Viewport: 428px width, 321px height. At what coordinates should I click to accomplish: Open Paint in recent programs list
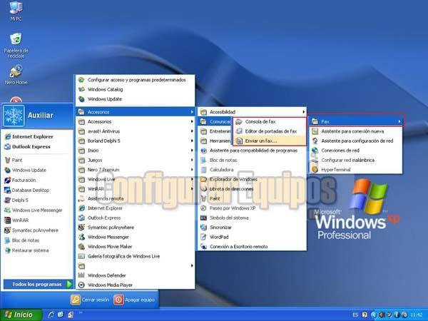click(x=14, y=160)
